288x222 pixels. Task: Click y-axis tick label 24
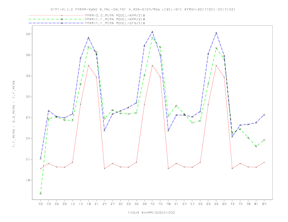point(28,139)
